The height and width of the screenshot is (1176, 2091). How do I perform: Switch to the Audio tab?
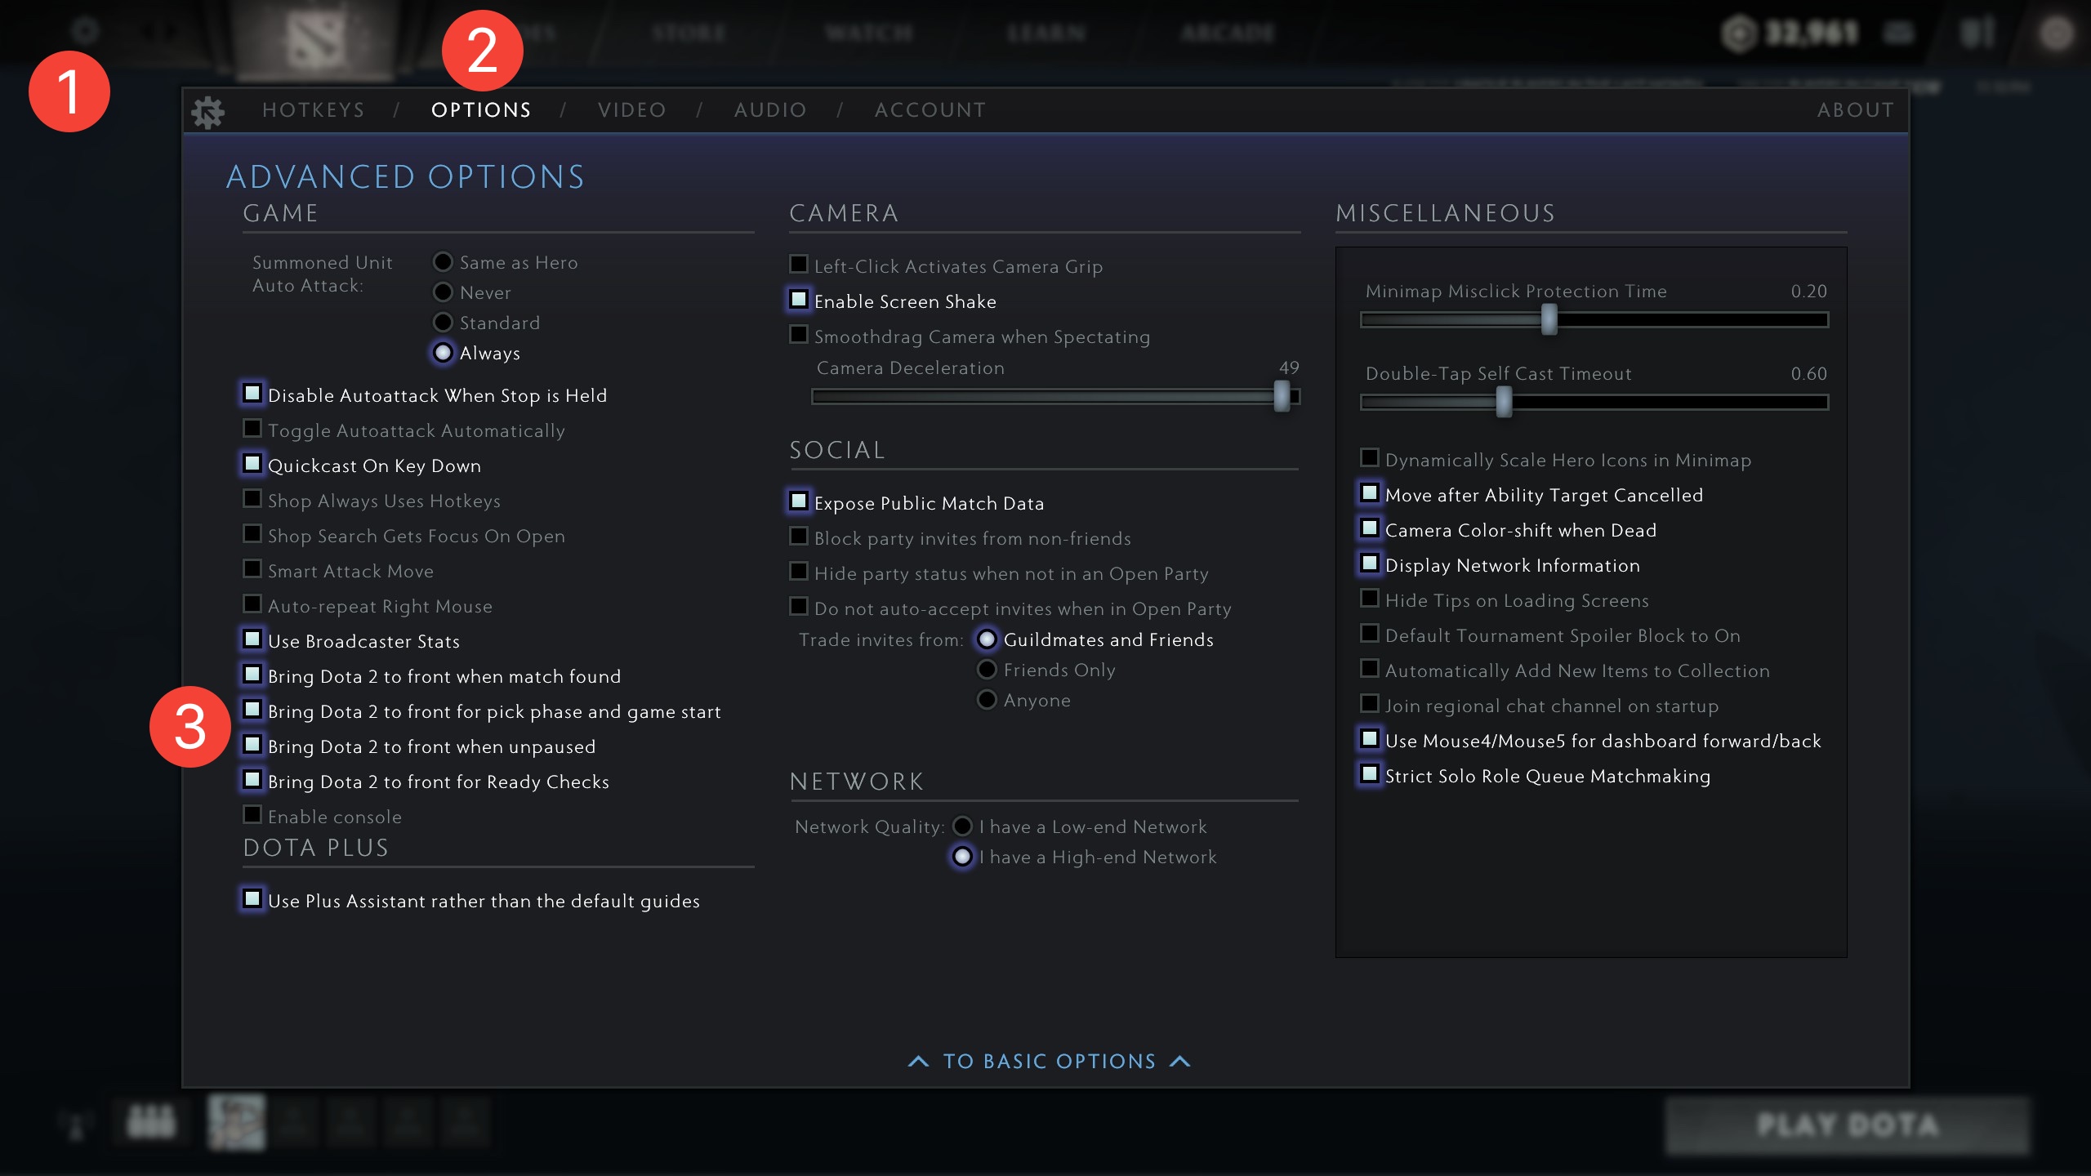[x=770, y=110]
